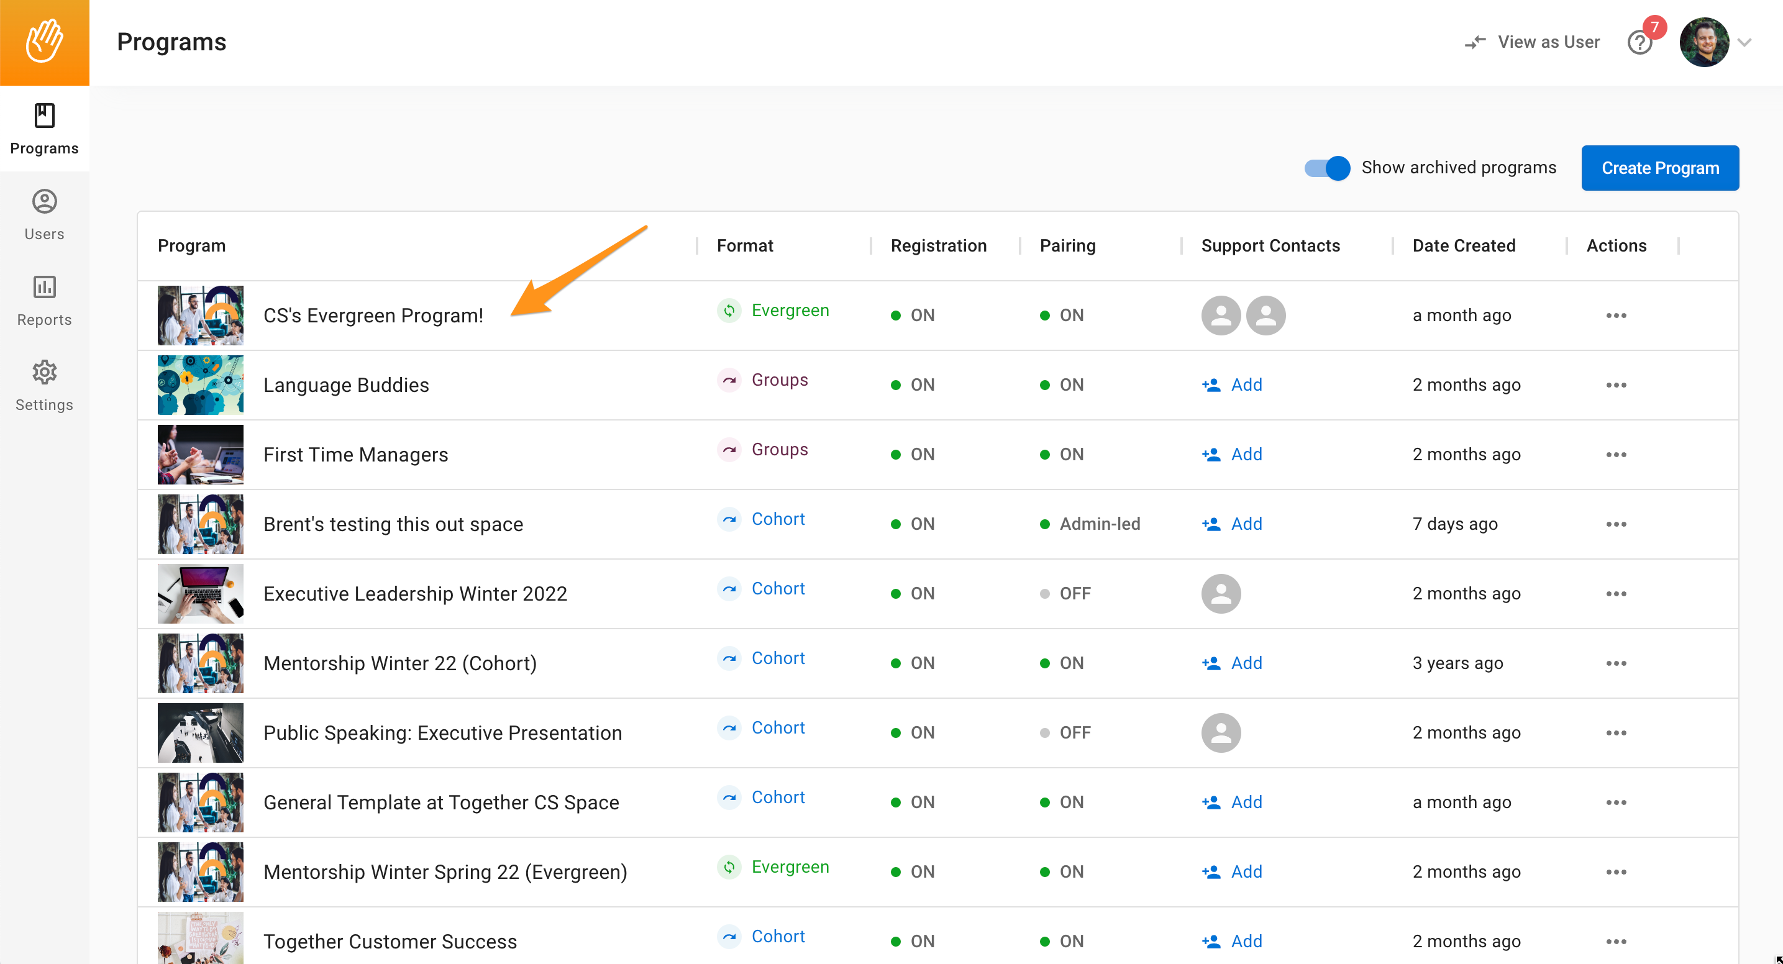Open actions menu for CS's Evergreen Program

(x=1615, y=316)
